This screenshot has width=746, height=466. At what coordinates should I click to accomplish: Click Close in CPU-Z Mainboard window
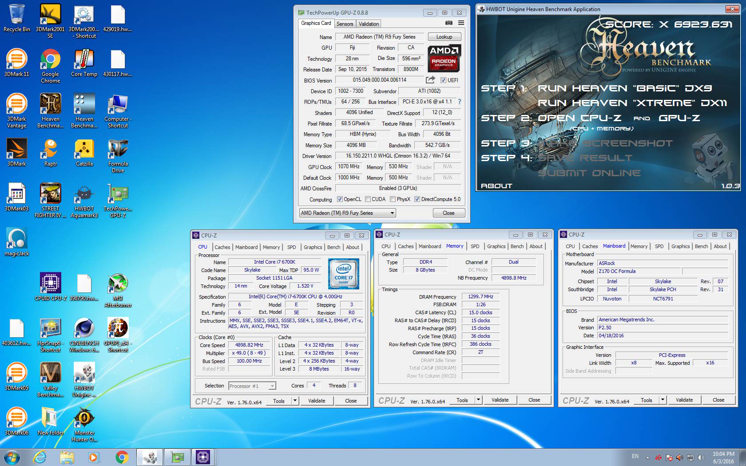coord(718,400)
